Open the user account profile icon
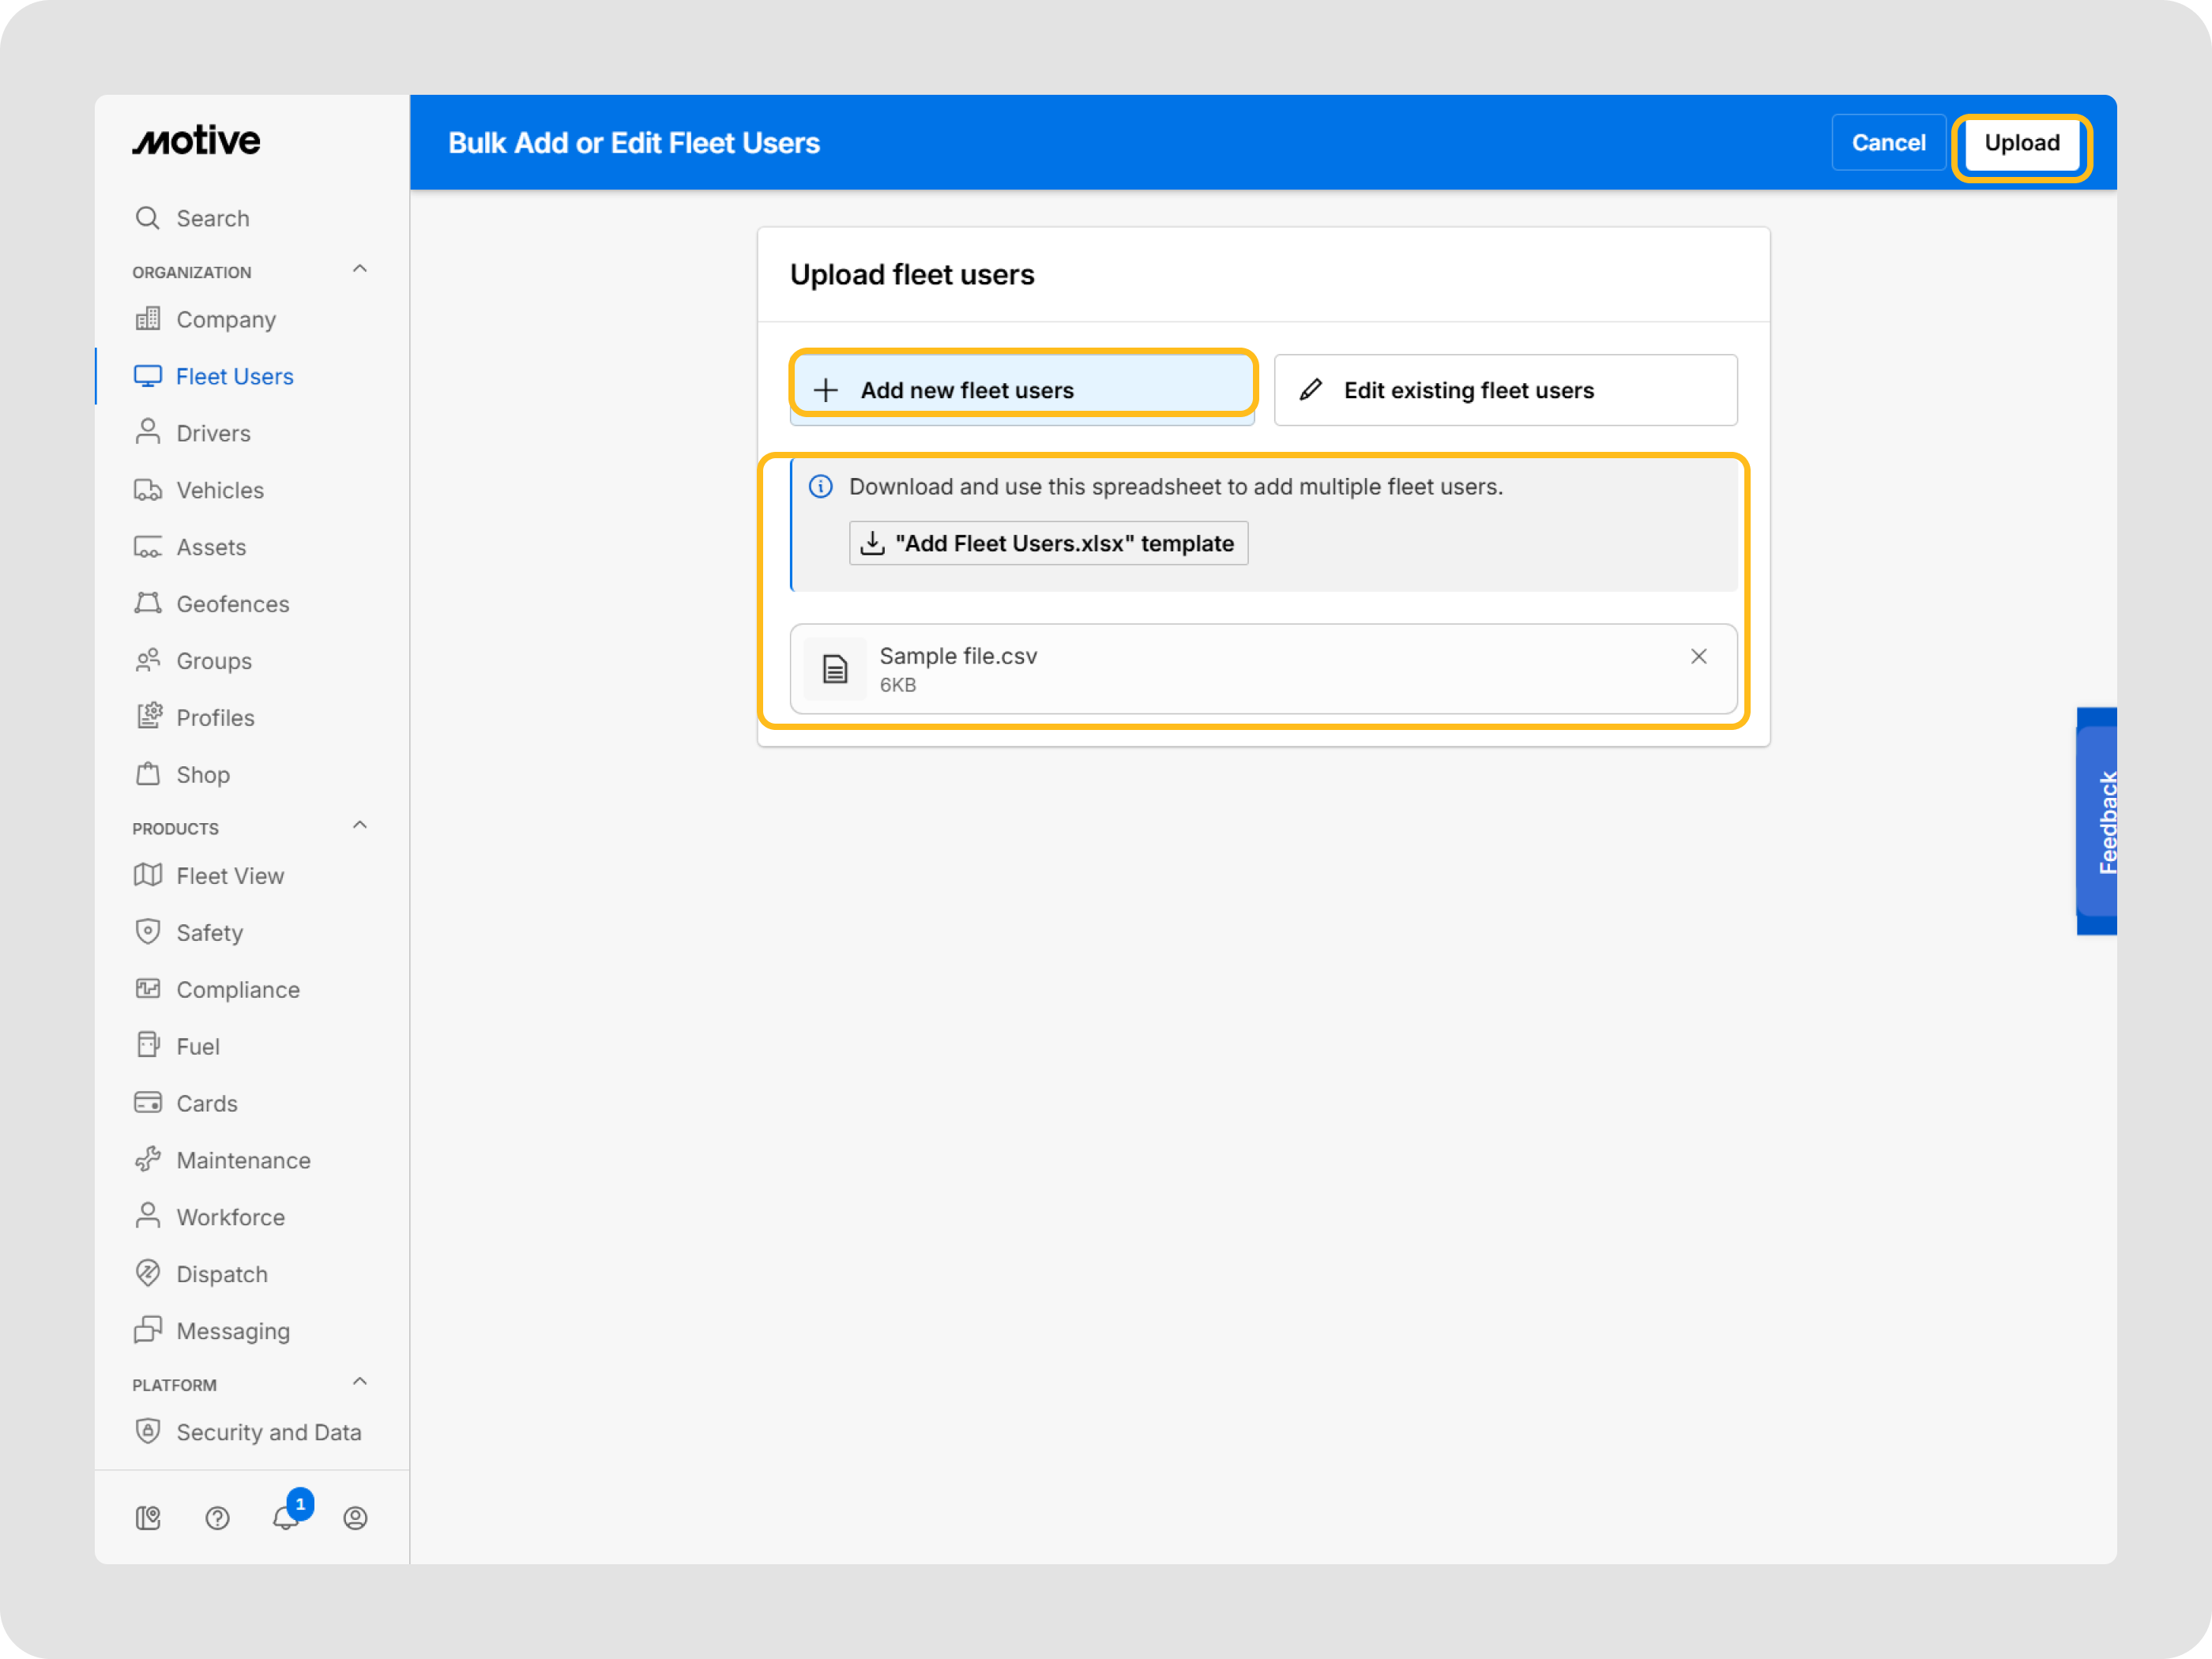 [x=355, y=1518]
